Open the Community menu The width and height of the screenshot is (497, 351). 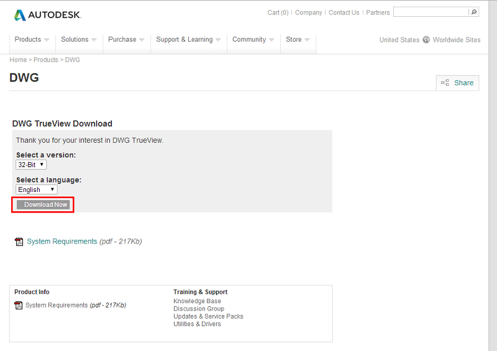253,40
